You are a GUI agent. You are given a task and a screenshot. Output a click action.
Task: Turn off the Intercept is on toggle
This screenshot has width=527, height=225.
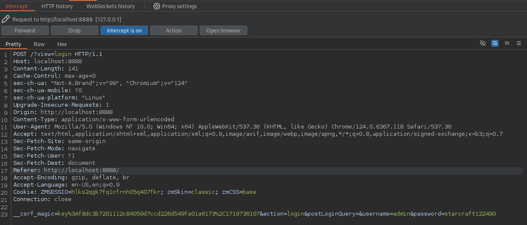(x=124, y=31)
